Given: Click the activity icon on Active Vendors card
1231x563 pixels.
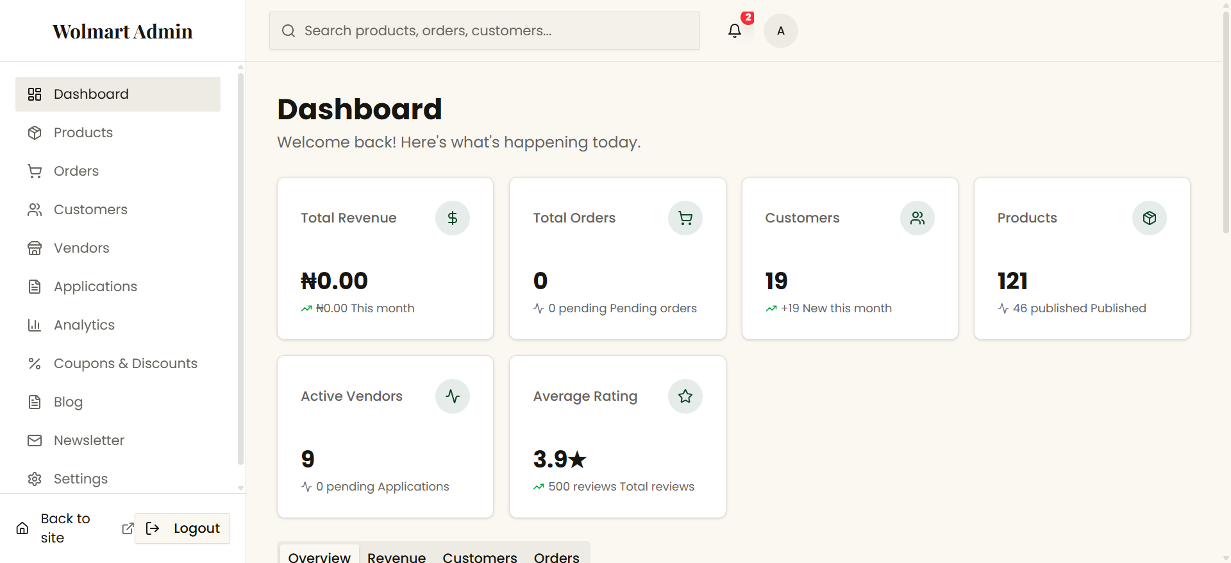Looking at the screenshot, I should [453, 396].
